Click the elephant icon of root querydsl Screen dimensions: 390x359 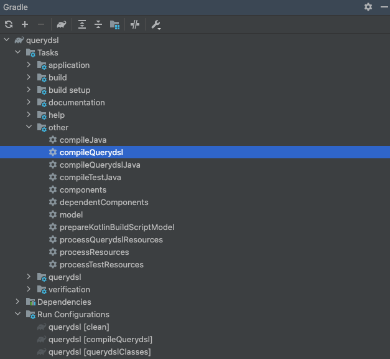[x=19, y=40]
